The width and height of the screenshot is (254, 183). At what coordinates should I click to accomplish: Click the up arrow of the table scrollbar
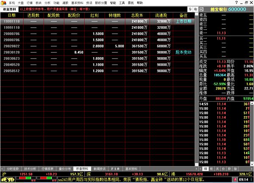pos(196,14)
